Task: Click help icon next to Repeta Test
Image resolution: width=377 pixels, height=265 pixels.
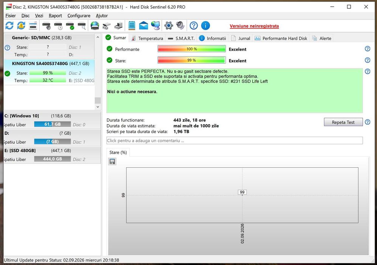Action: click(368, 122)
